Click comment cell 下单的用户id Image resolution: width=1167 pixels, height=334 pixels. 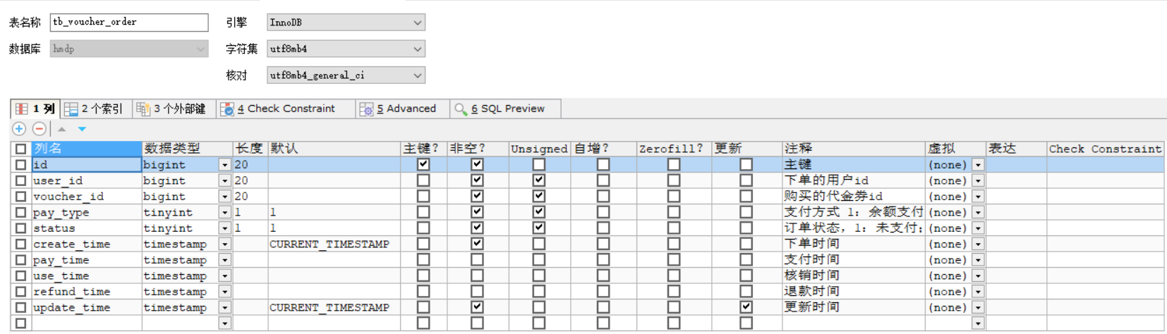tap(854, 180)
